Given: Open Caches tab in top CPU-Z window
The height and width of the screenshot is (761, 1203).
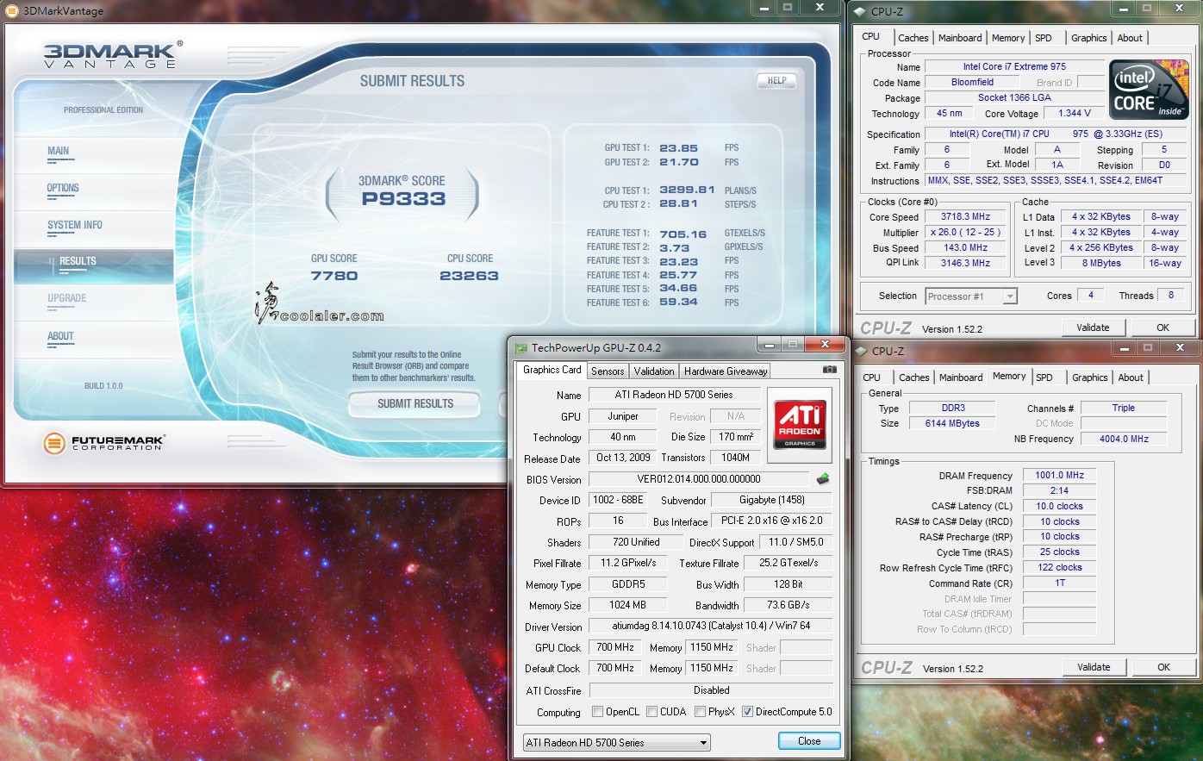Looking at the screenshot, I should pos(913,38).
